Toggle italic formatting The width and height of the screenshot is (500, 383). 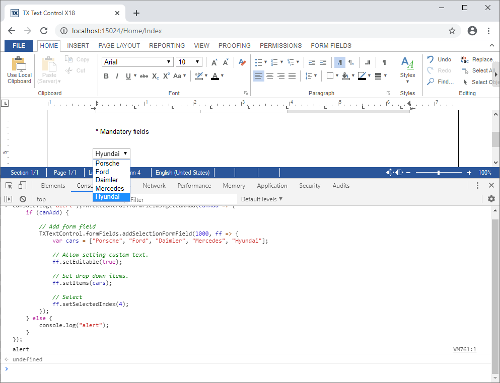point(117,76)
